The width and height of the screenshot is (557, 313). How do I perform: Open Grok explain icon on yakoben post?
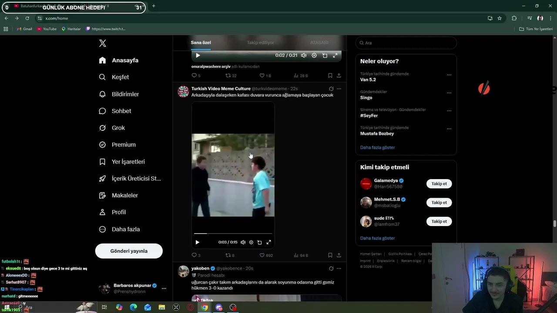[331, 269]
